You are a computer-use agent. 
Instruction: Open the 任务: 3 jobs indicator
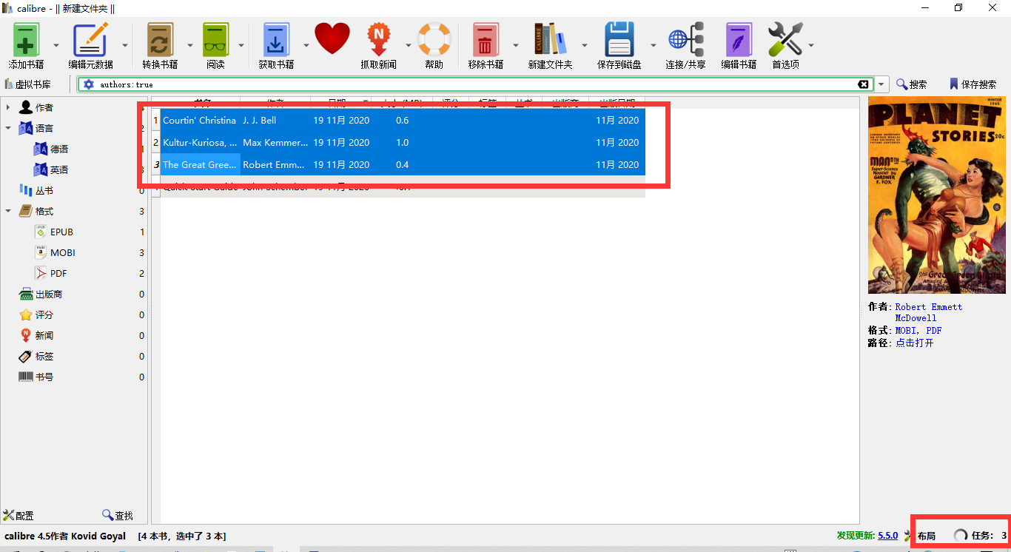click(x=981, y=536)
